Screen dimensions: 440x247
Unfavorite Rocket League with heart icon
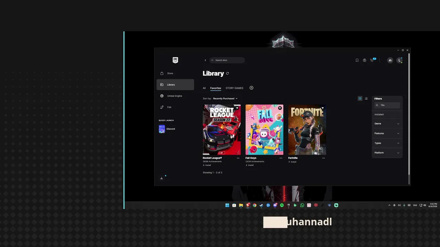237,108
